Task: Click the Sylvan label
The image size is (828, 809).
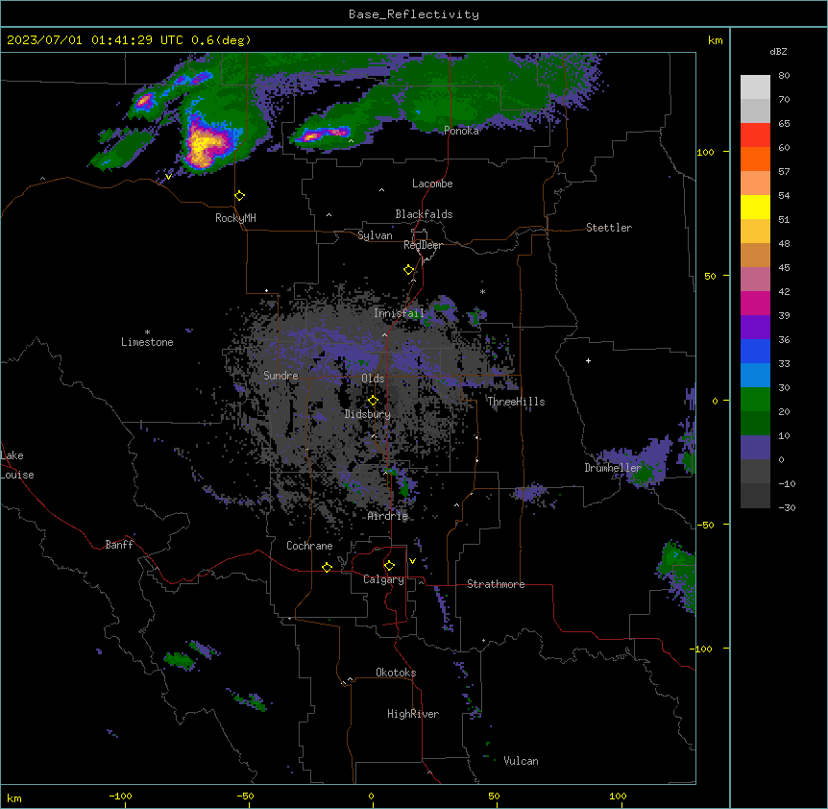Action: 375,235
